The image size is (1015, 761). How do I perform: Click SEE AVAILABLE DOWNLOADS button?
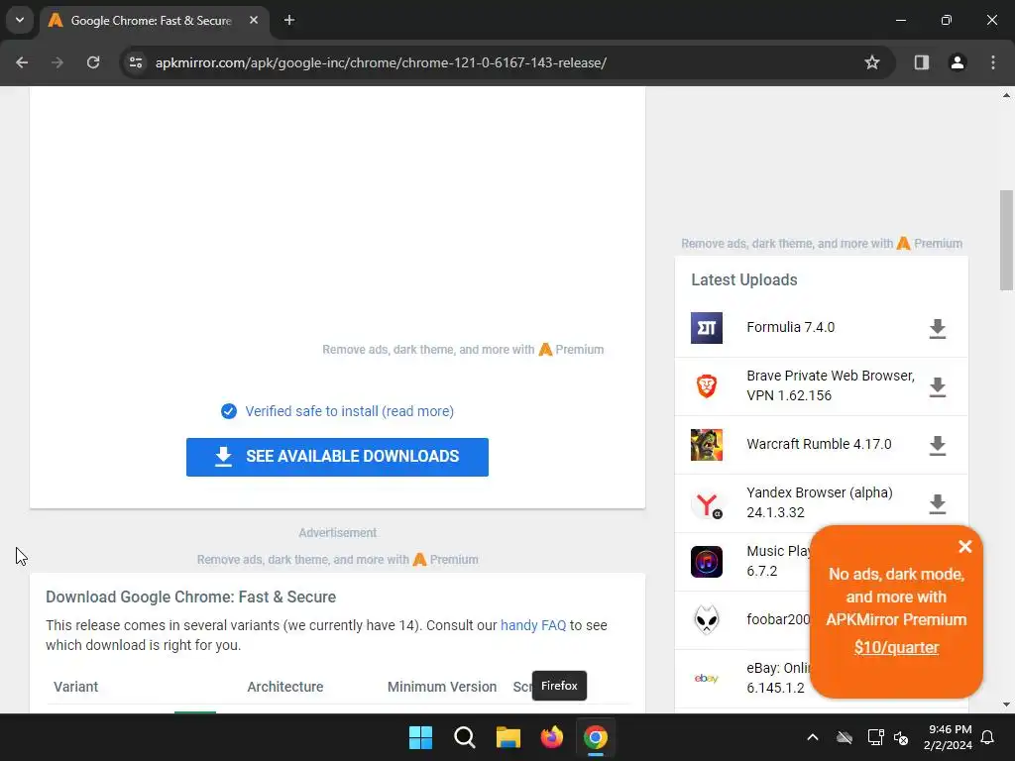[337, 457]
